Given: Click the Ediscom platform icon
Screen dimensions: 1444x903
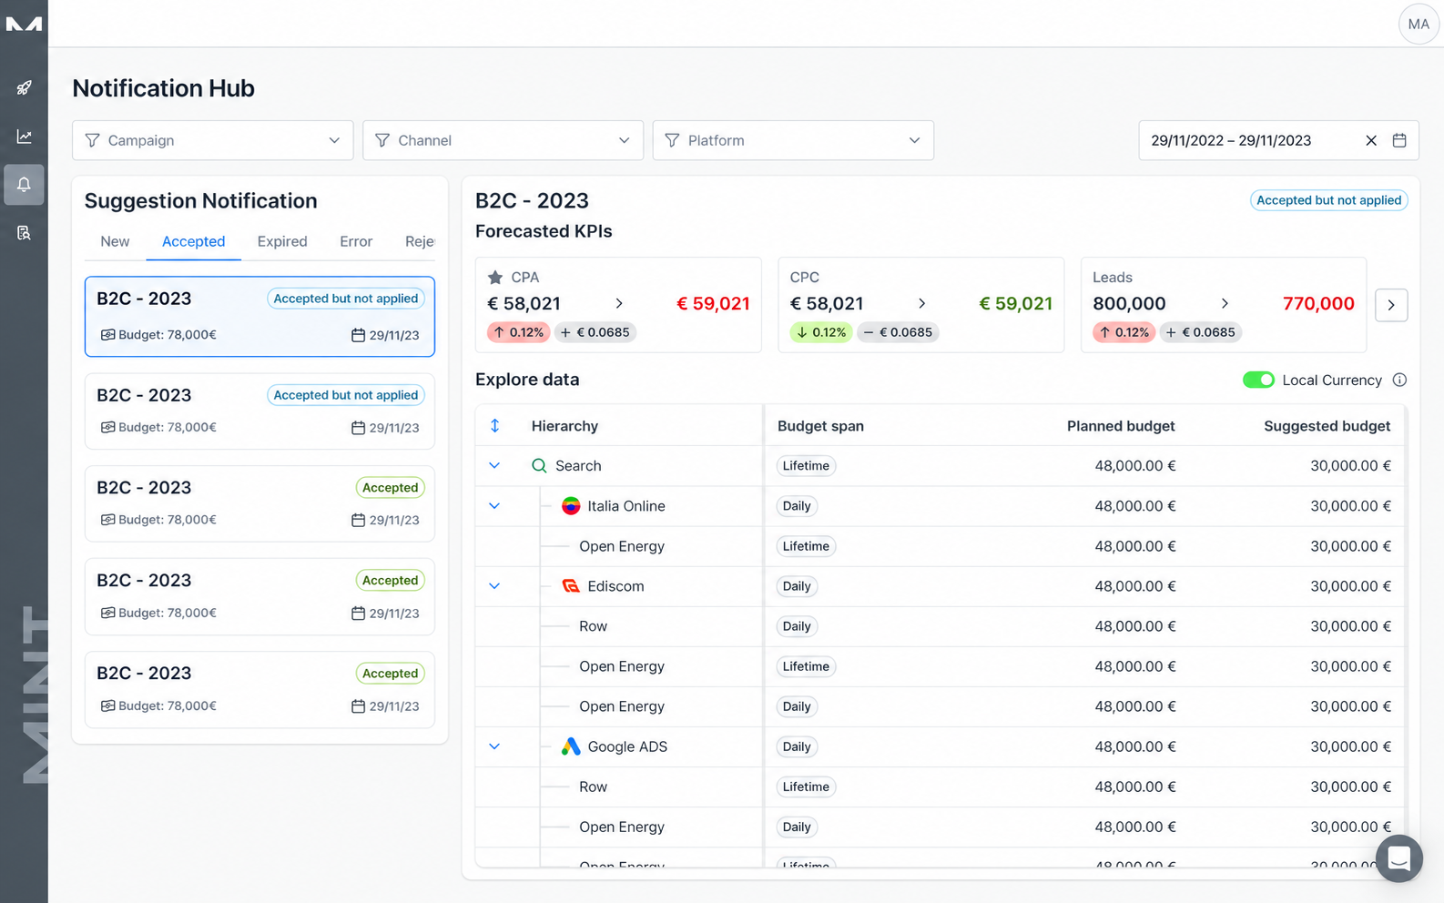Looking at the screenshot, I should pyautogui.click(x=571, y=586).
